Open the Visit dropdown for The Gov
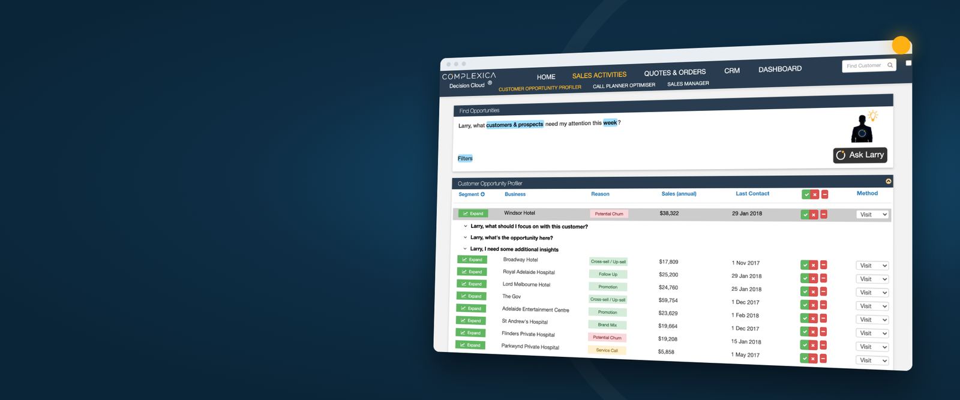This screenshot has height=400, width=960. coord(872,306)
